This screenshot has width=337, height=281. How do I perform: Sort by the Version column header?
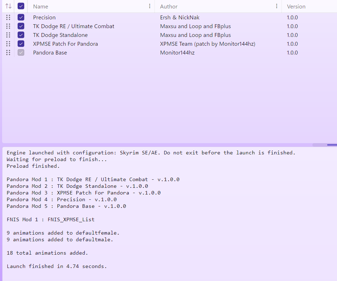(x=296, y=7)
